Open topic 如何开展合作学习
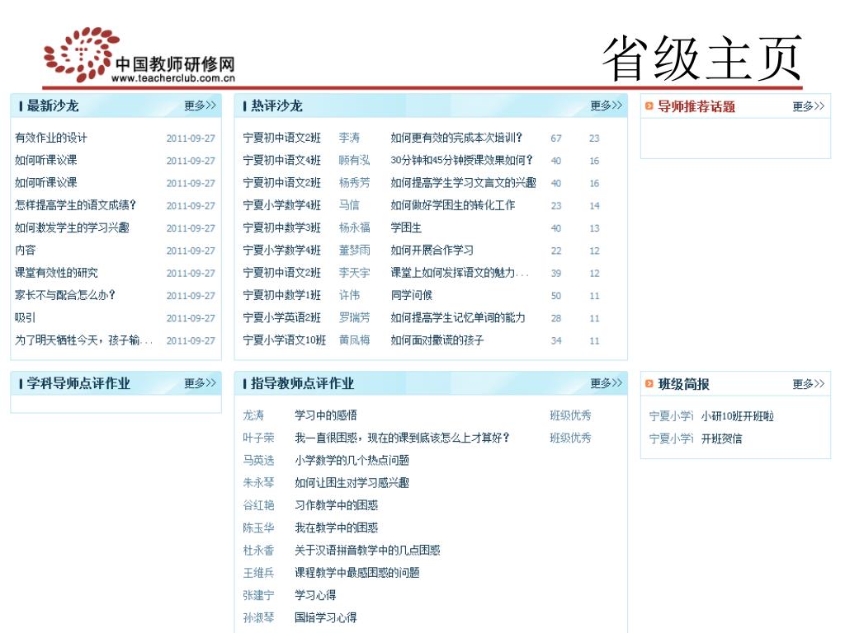 click(432, 251)
